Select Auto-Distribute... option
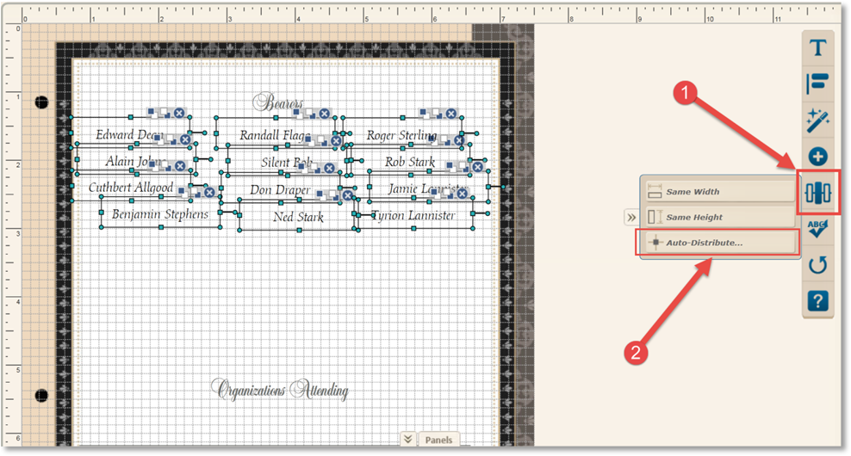Image resolution: width=851 pixels, height=456 pixels. point(720,243)
